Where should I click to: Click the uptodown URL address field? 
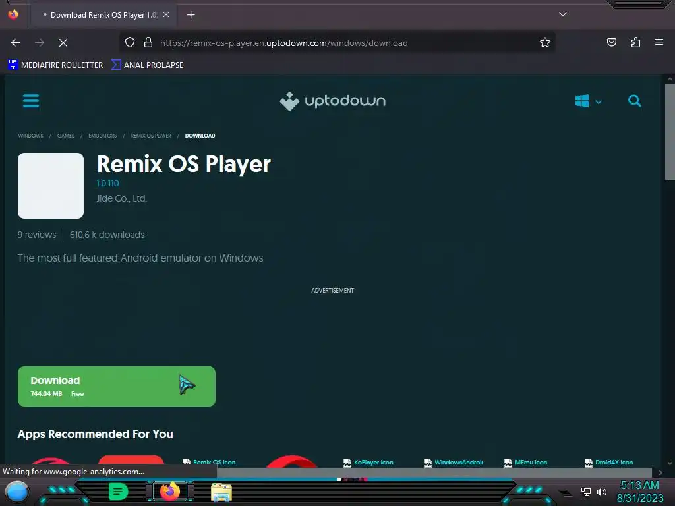pos(284,43)
